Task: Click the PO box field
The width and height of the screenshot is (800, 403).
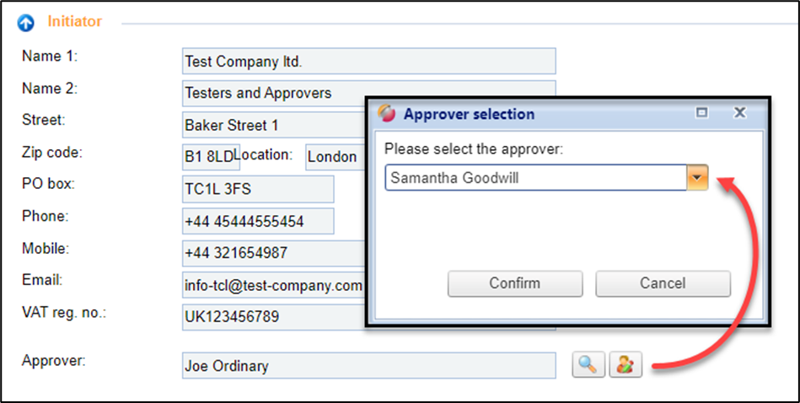Action: pos(258,189)
